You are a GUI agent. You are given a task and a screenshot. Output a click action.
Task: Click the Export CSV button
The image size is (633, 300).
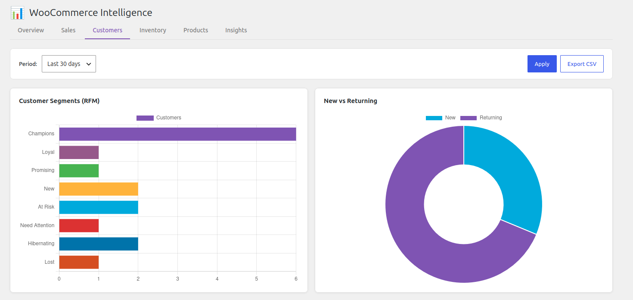[x=582, y=64]
